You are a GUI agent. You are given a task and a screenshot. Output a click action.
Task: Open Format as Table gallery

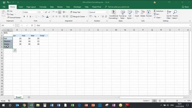click(x=123, y=15)
